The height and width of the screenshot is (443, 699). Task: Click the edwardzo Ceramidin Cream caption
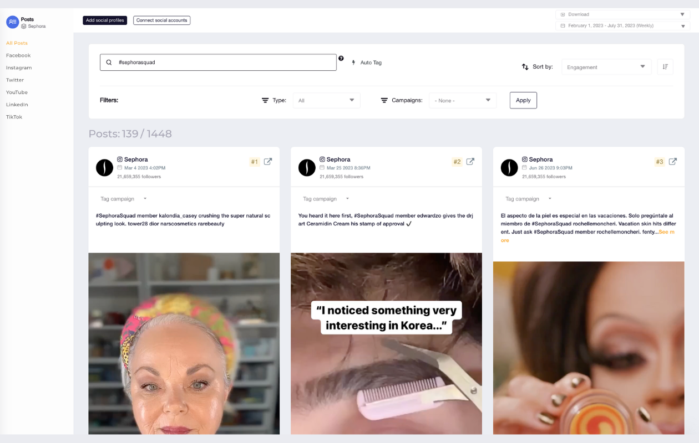[386, 220]
